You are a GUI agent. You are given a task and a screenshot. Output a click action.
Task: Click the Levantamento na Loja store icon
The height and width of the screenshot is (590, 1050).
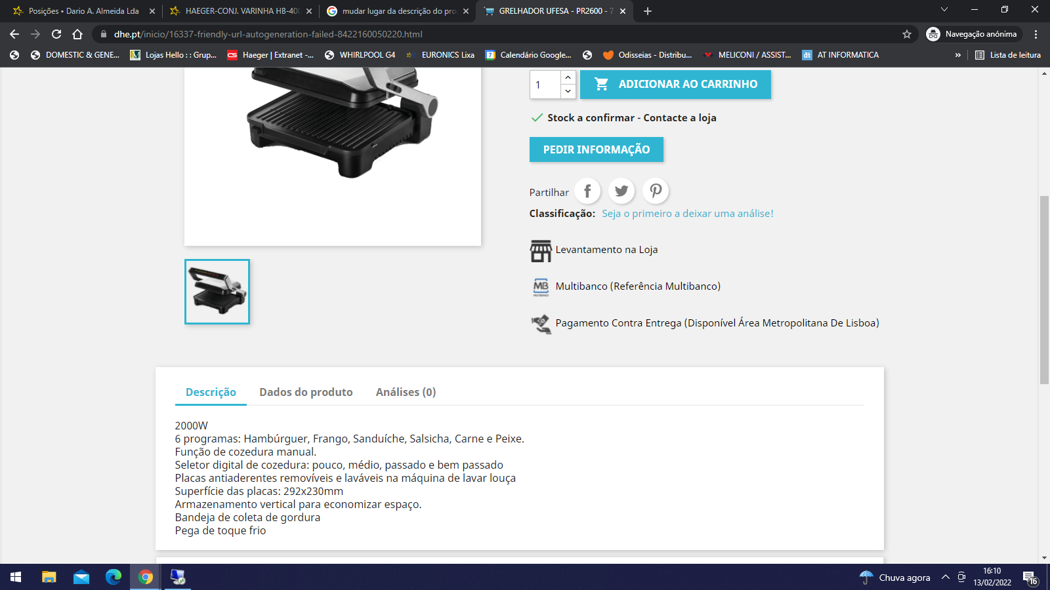tap(541, 250)
